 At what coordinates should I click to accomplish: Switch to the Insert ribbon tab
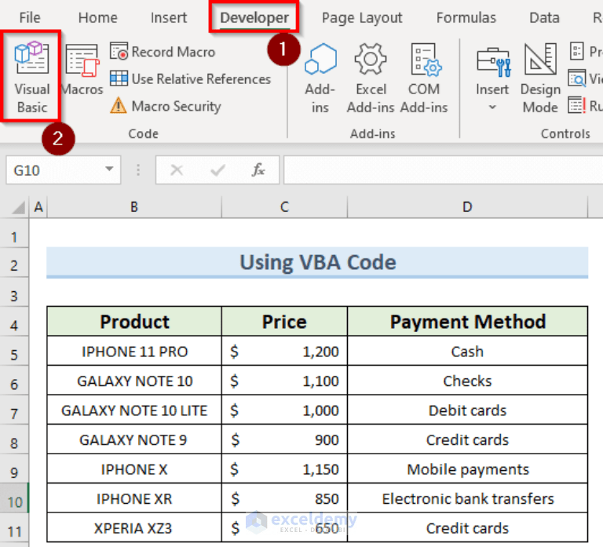click(169, 18)
